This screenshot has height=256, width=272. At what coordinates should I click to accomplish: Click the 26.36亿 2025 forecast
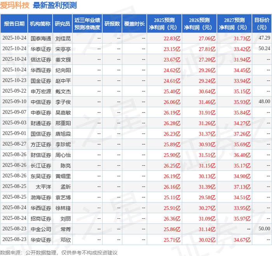tap(172, 219)
